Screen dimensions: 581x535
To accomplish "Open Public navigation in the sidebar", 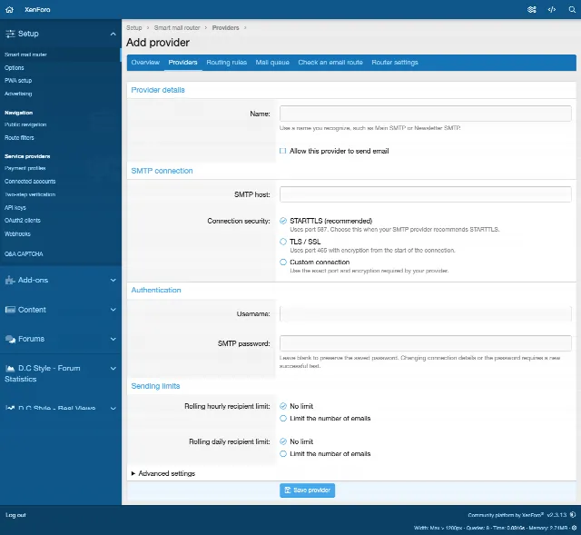I will click(25, 124).
